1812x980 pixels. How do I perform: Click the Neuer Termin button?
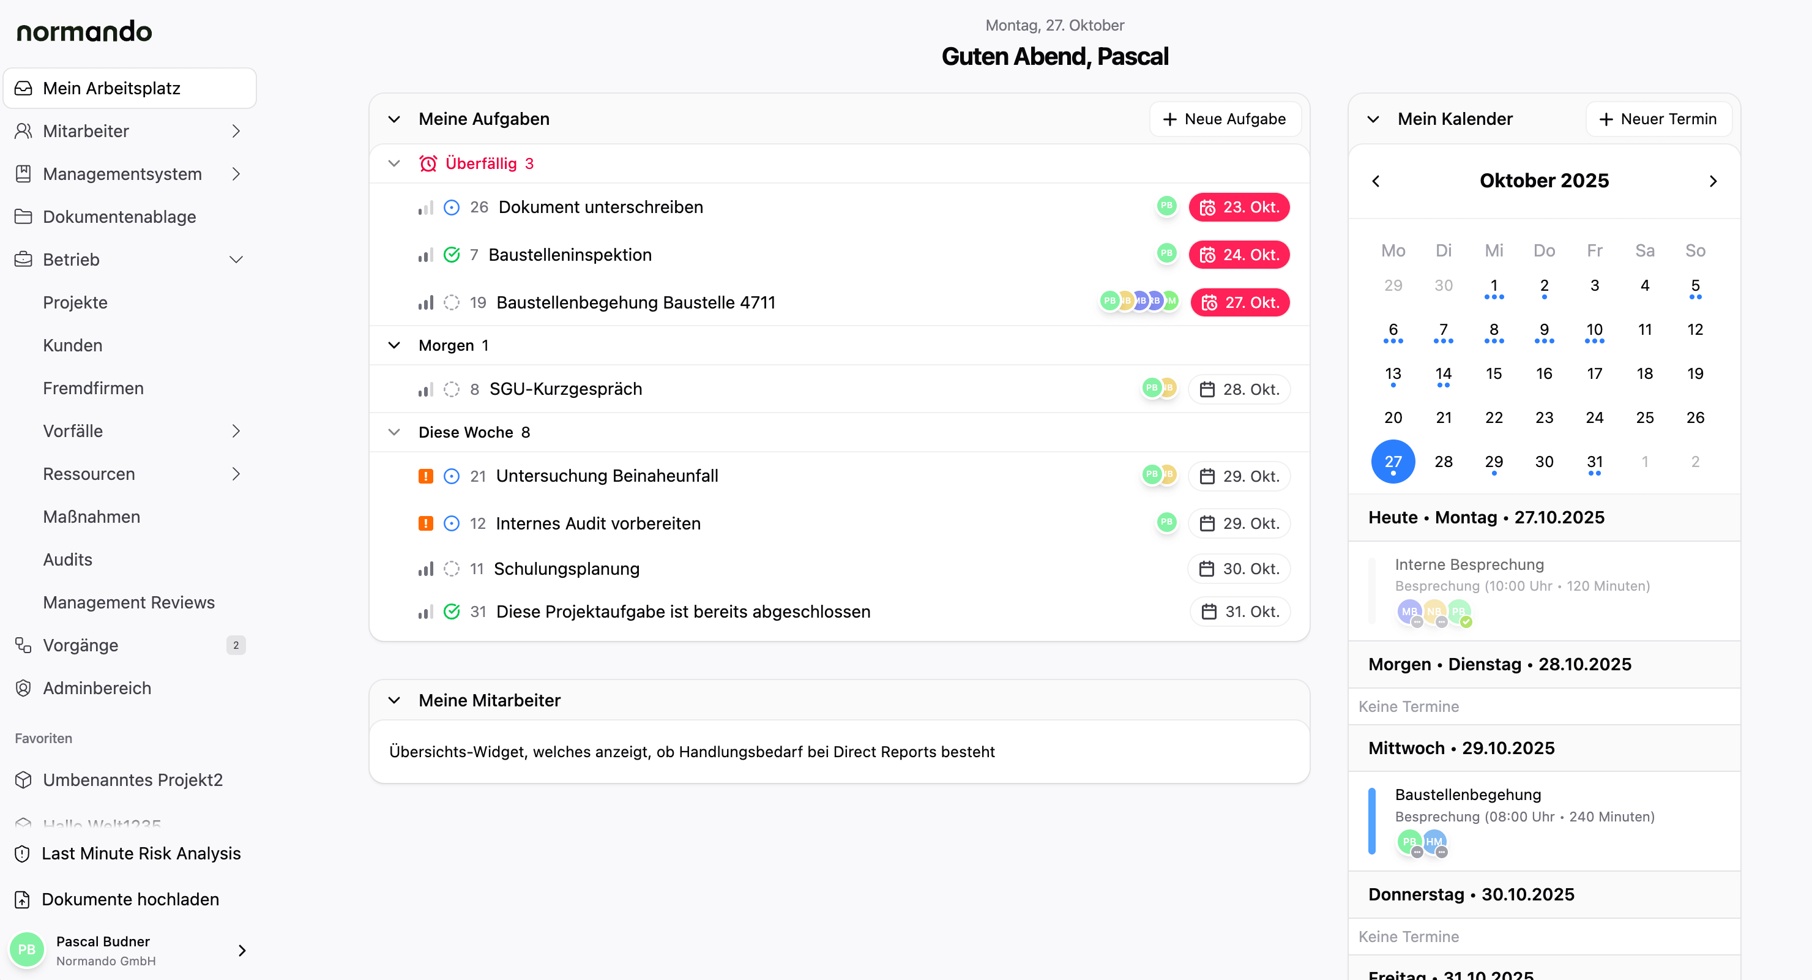pos(1658,119)
